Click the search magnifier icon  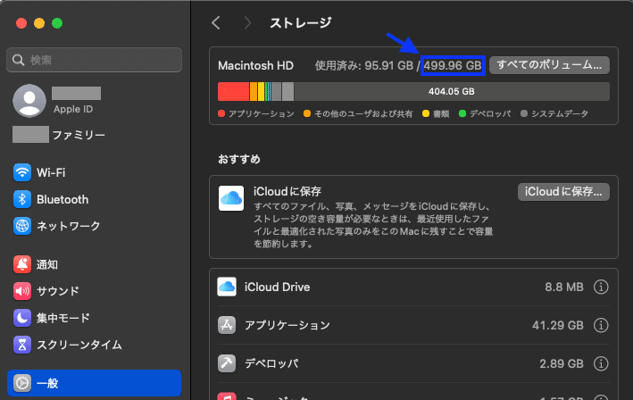18,60
